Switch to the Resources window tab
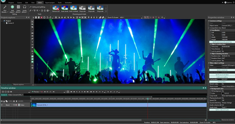This screenshot has height=124, width=235. [x=228, y=120]
